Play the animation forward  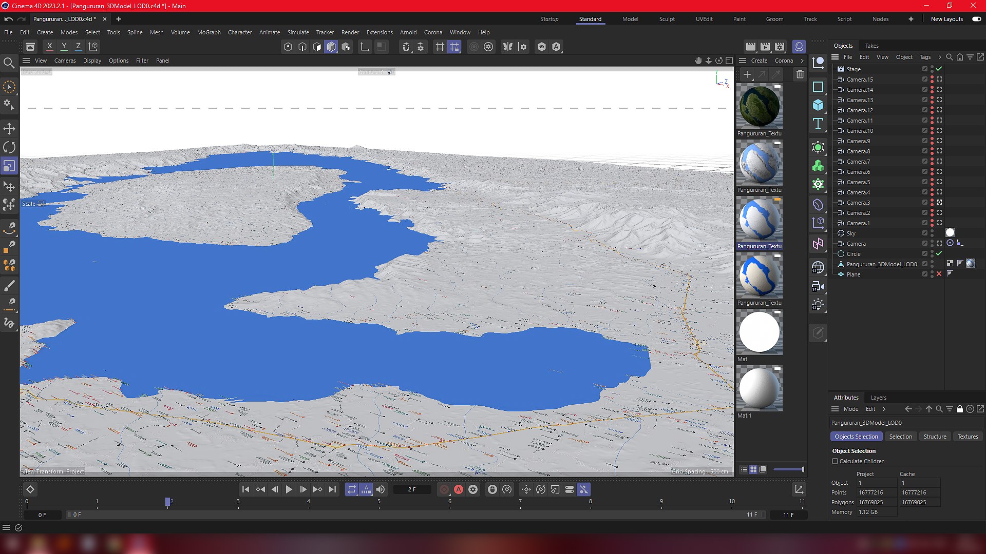coord(289,490)
